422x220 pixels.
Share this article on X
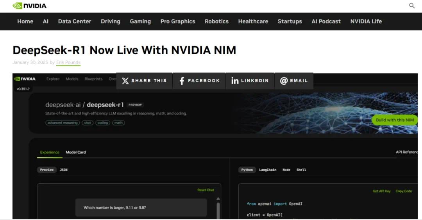pos(144,81)
